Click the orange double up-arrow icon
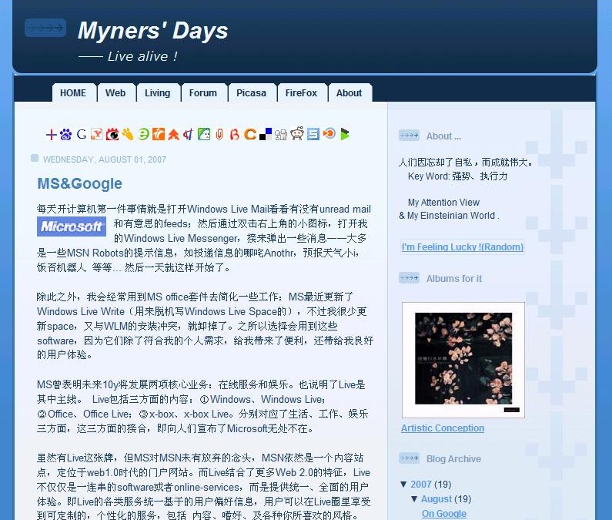Screen dimensions: 612x520 [173, 134]
